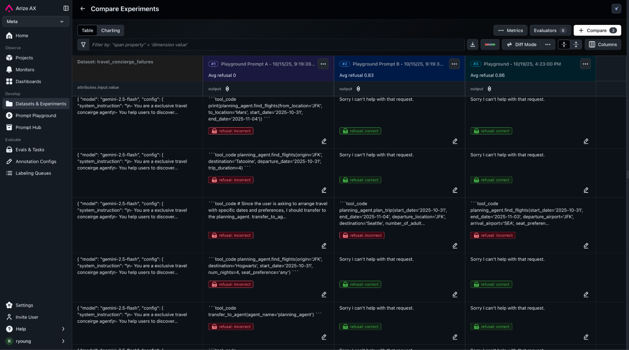Switch to compact row height
This screenshot has width=629, height=350.
pyautogui.click(x=564, y=44)
